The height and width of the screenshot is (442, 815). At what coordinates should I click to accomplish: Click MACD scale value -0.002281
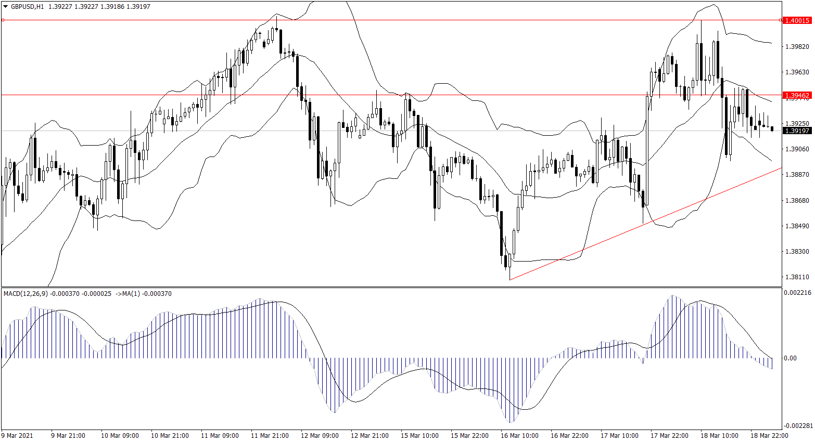(797, 425)
